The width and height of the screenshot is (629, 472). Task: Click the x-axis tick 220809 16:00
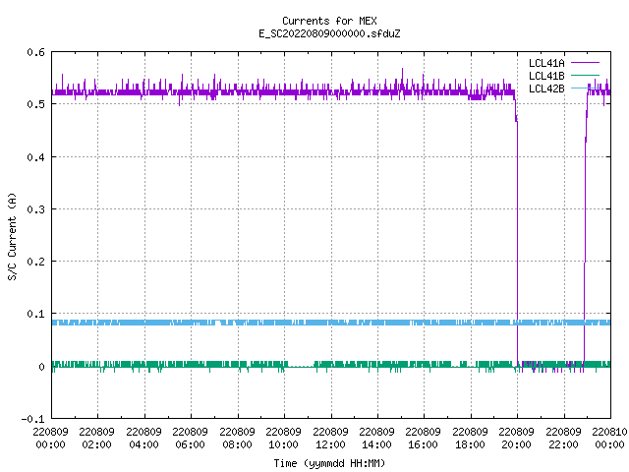(x=424, y=438)
